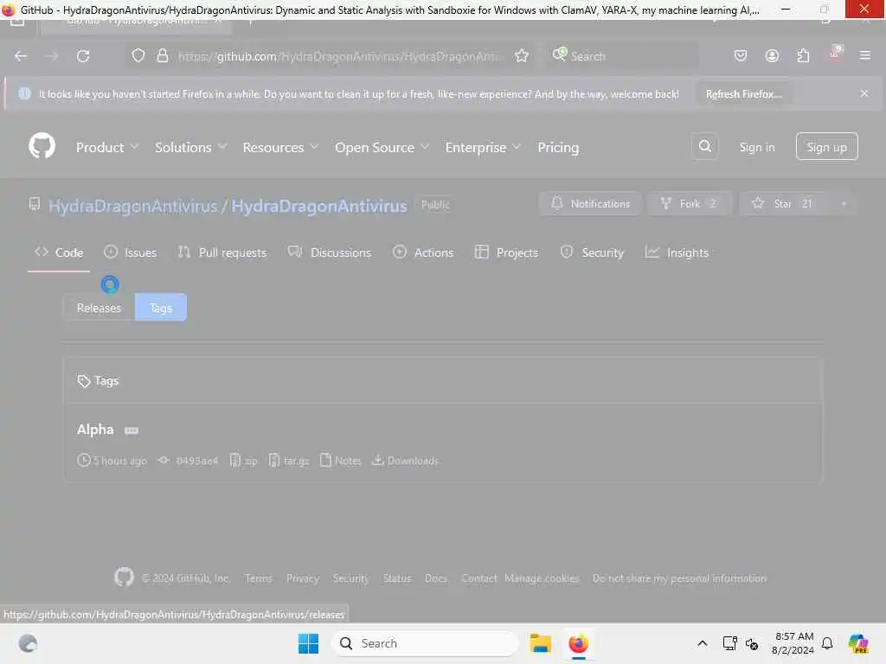The width and height of the screenshot is (886, 664).
Task: Click Notifications bell button
Action: click(x=590, y=203)
